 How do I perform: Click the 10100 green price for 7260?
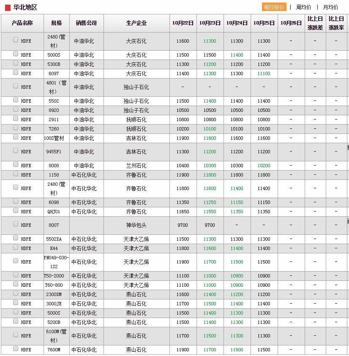coord(210,129)
